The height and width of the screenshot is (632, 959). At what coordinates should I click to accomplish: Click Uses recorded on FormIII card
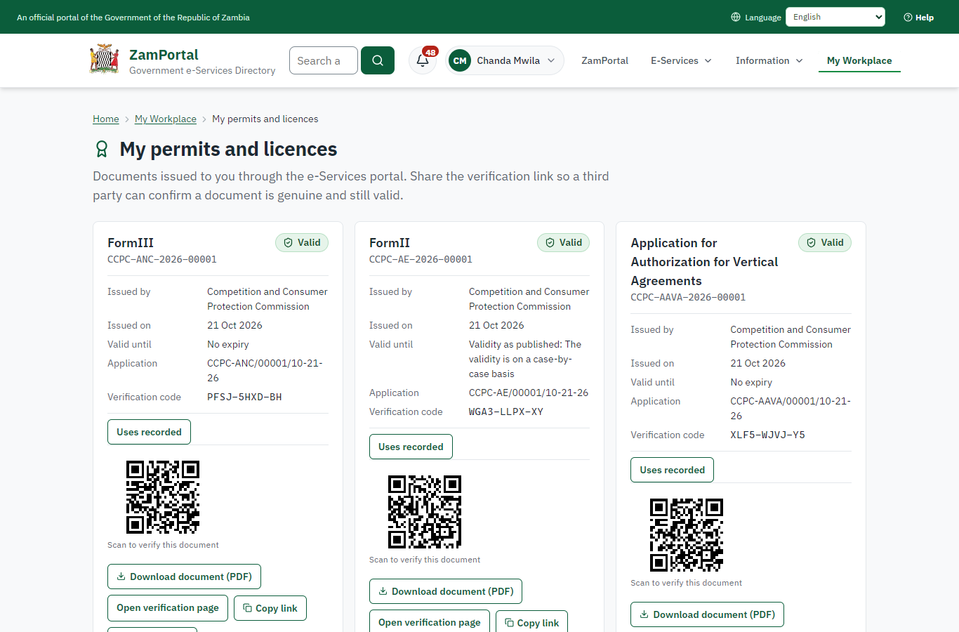tap(149, 432)
